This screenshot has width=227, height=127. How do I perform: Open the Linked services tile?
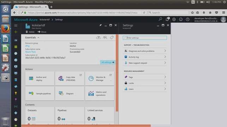click(x=100, y=115)
